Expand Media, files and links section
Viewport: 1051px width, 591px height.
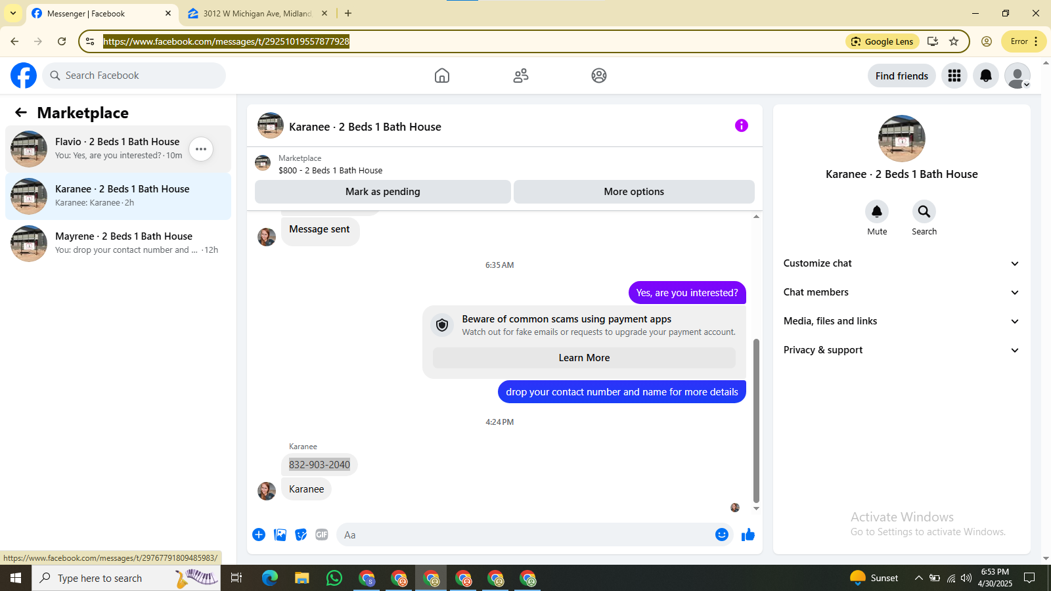[x=901, y=321]
